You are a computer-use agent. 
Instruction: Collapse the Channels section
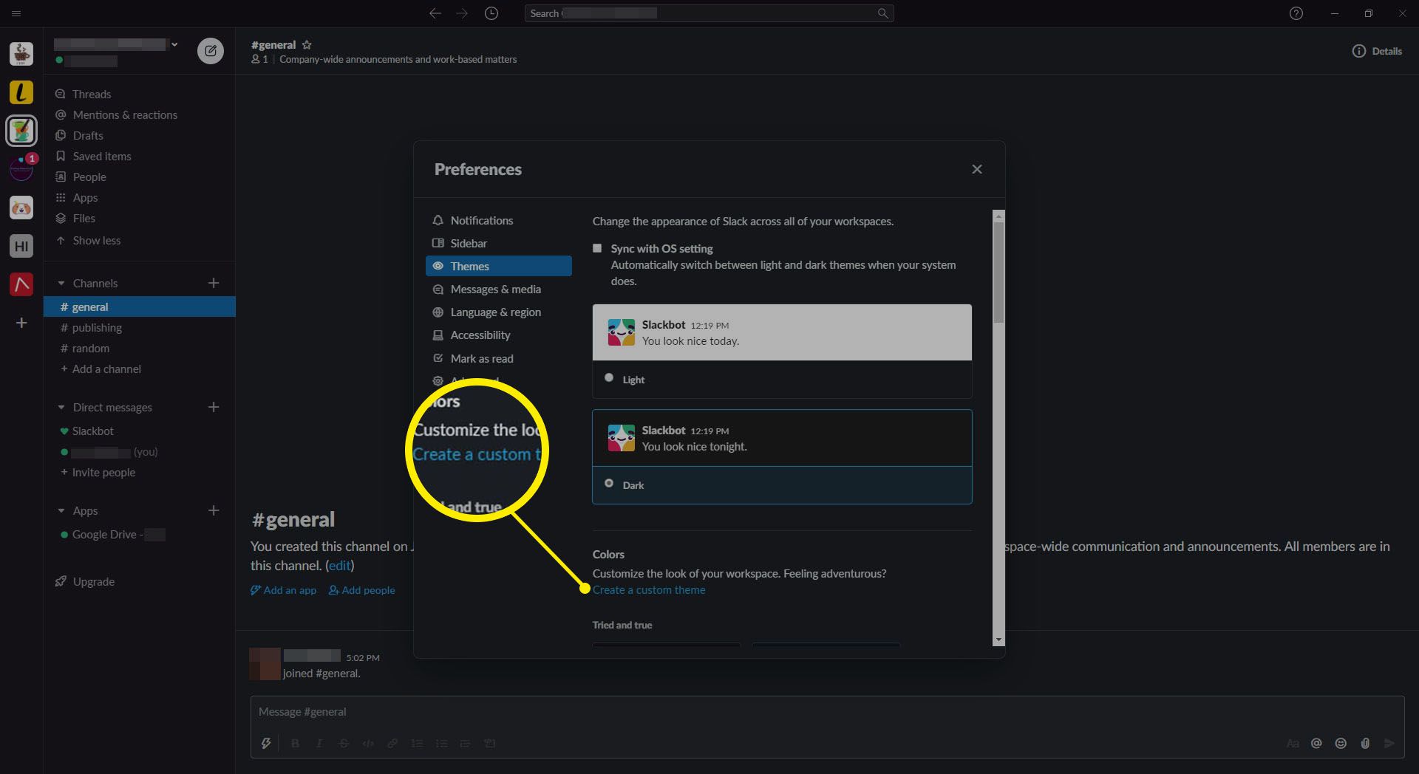pos(61,284)
